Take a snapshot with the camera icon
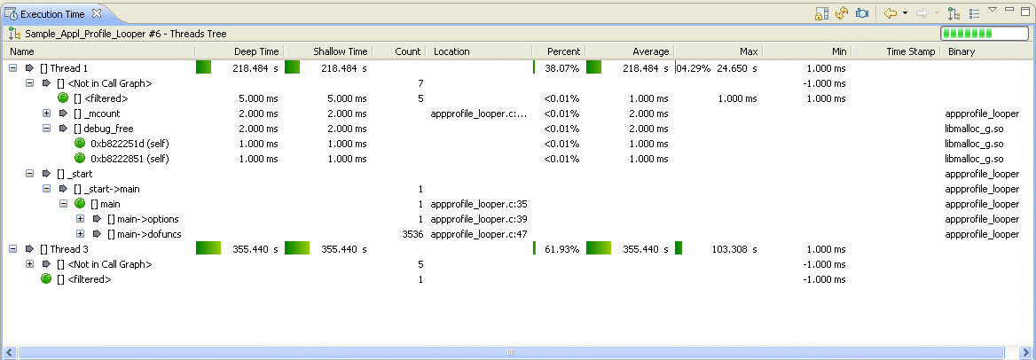Viewport: 1036px width, 360px height. (861, 13)
